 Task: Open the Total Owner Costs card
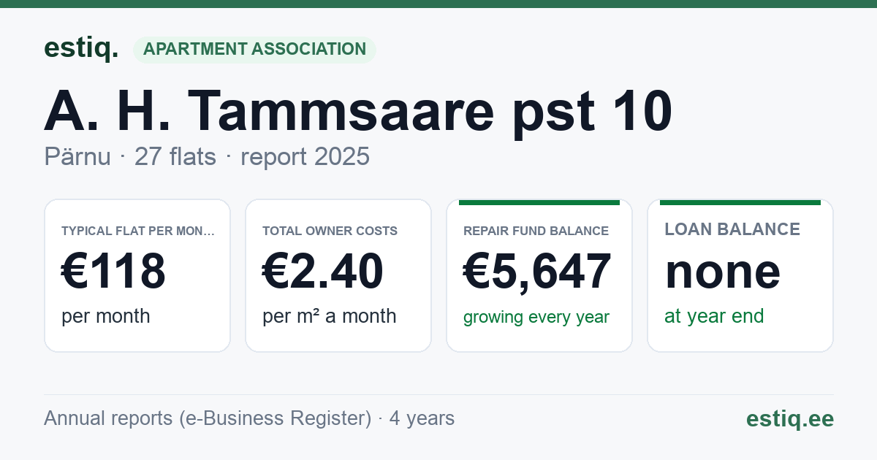click(x=338, y=275)
